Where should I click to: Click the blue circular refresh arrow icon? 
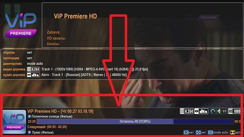tap(213, 111)
